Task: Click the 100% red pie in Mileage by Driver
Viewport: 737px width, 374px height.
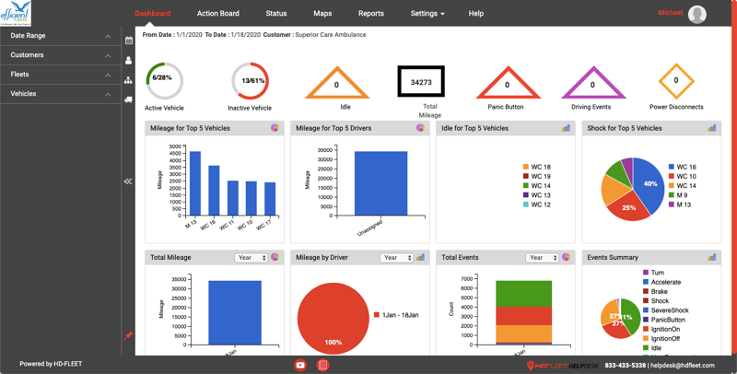Action: pos(333,319)
